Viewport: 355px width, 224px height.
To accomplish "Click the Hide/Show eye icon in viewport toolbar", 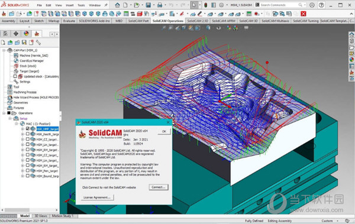I will 218,28.
